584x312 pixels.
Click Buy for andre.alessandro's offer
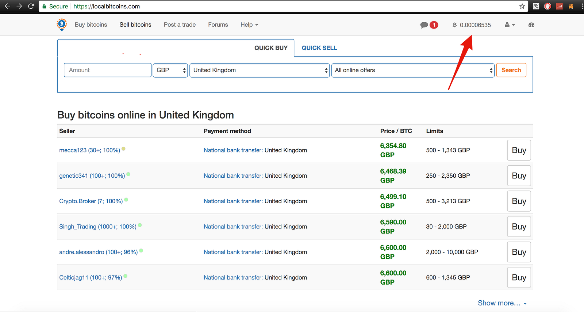[x=519, y=252]
